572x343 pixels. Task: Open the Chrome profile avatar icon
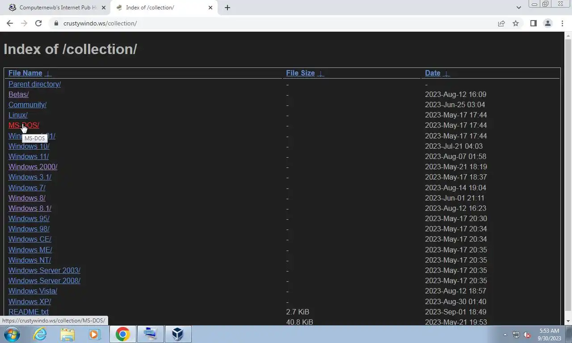[547, 23]
